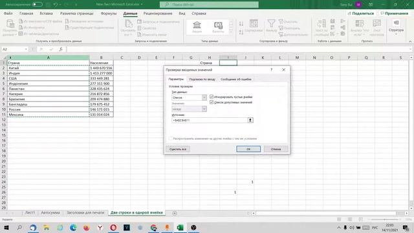Toggle AutoSave (Автосохранение) switch
This screenshot has width=414, height=233.
point(38,5)
